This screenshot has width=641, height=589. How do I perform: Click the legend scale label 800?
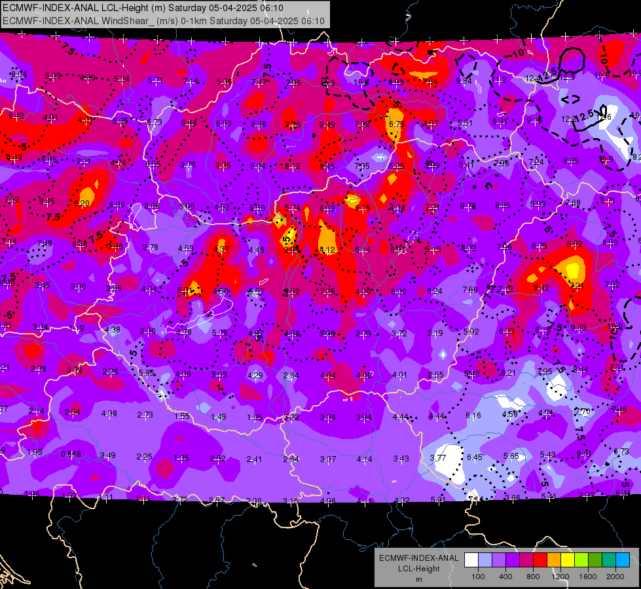[533, 577]
